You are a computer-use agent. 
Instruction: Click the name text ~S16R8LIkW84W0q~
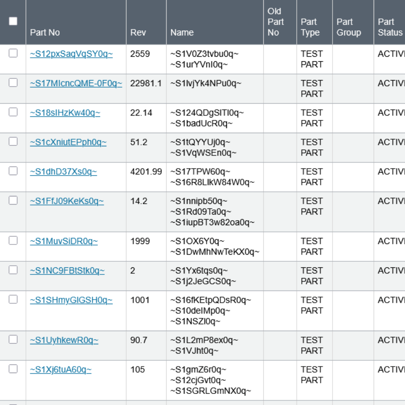click(x=212, y=182)
